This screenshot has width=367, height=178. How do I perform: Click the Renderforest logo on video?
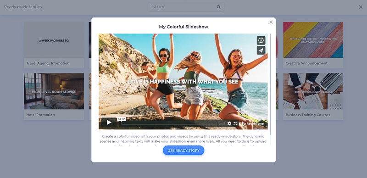coord(254,124)
